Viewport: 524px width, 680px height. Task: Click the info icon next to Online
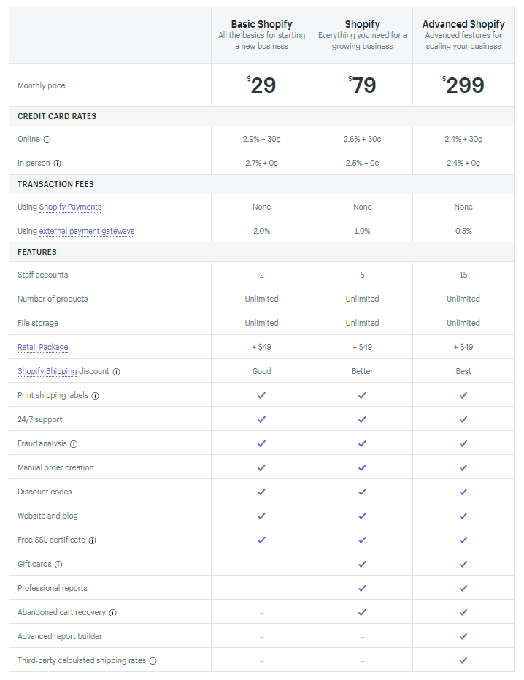[x=47, y=140]
